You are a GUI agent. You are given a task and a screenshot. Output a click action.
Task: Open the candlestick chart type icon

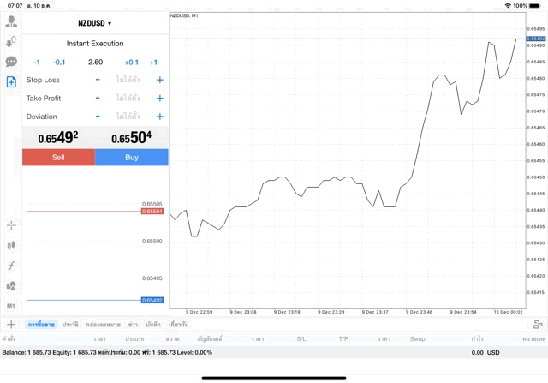(x=11, y=246)
